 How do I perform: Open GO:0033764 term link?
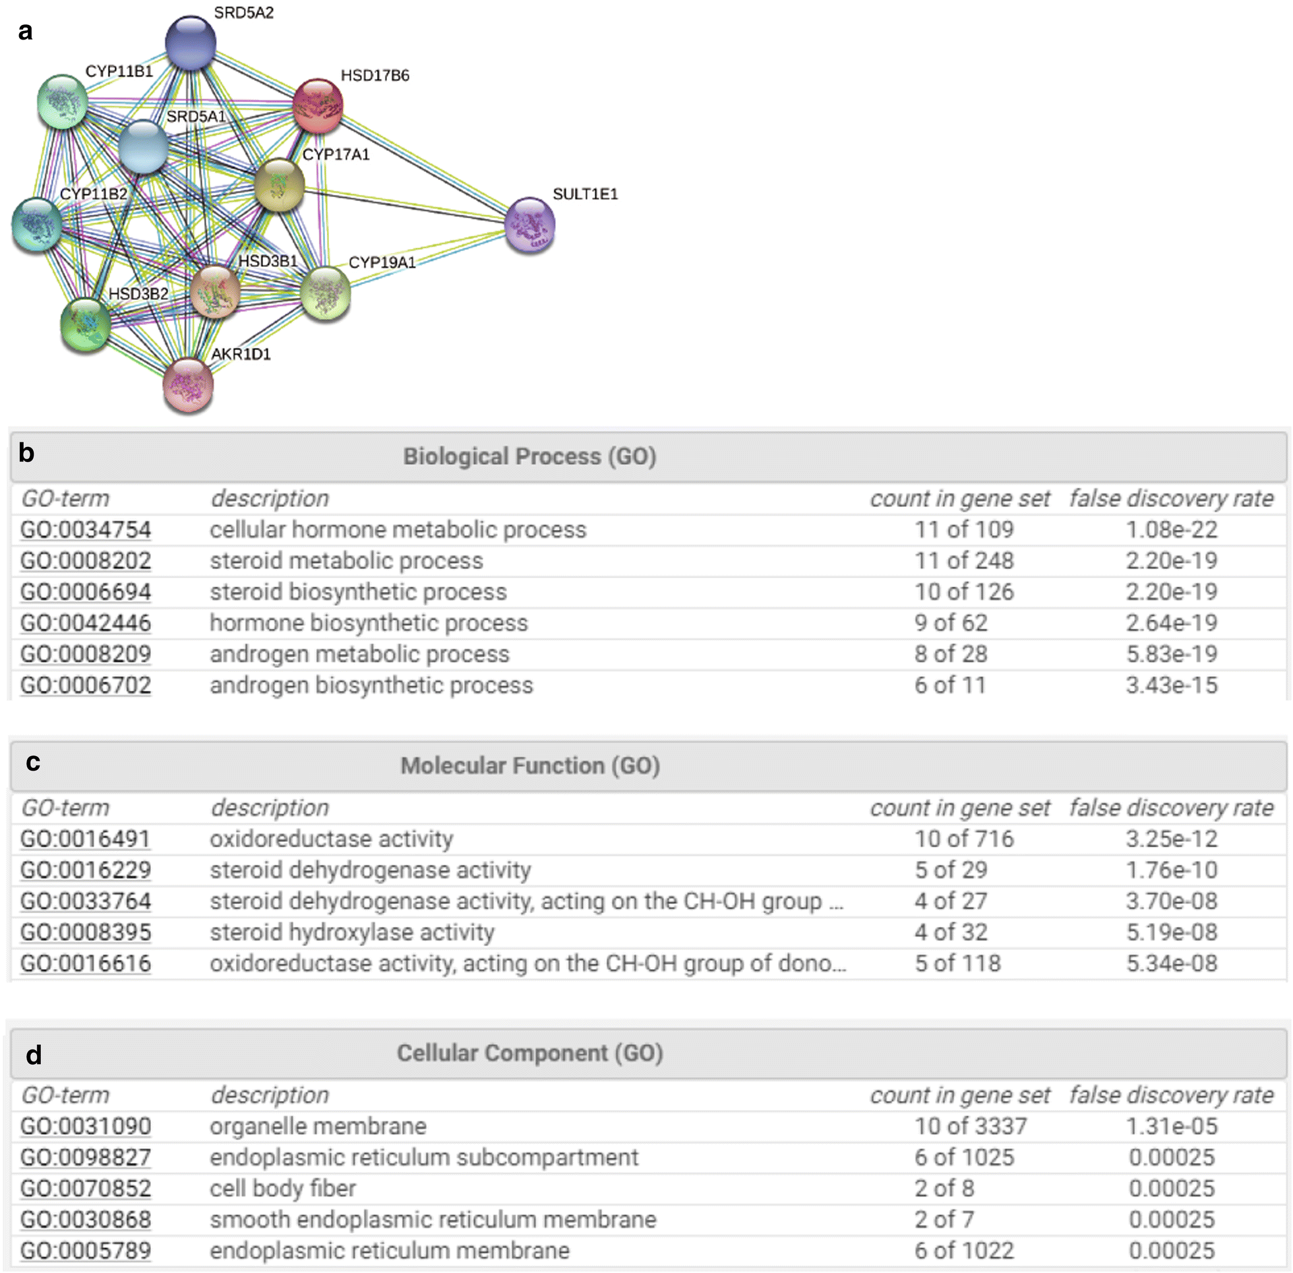pos(86,901)
